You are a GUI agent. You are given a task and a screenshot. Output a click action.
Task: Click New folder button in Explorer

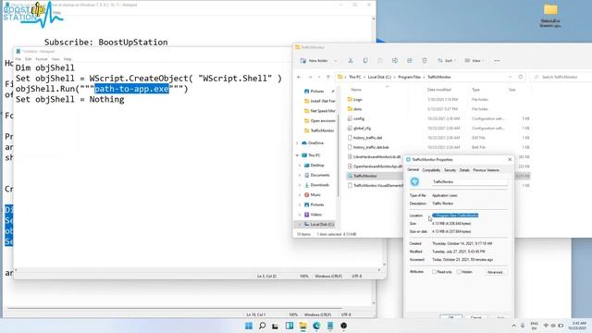314,61
